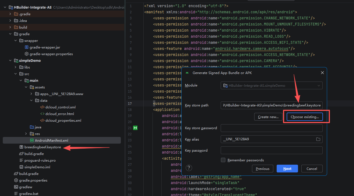Click line number 17 in editor gutter
The image size is (354, 196).
coord(130,103)
